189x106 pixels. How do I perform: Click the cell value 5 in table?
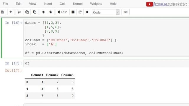(57, 89)
